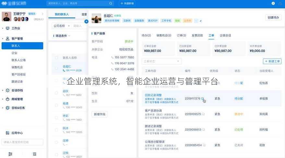Click the phone icon under 岳超仁 in list
285x158 pixels.
click(x=64, y=70)
